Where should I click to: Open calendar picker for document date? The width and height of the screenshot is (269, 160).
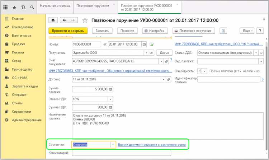(x=144, y=44)
